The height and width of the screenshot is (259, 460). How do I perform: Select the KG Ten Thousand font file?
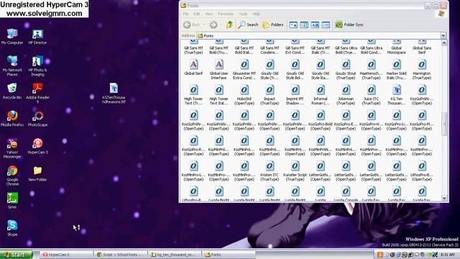397,95
